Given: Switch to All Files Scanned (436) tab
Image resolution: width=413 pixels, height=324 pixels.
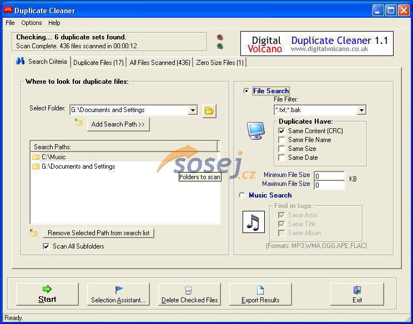Looking at the screenshot, I should (160, 63).
